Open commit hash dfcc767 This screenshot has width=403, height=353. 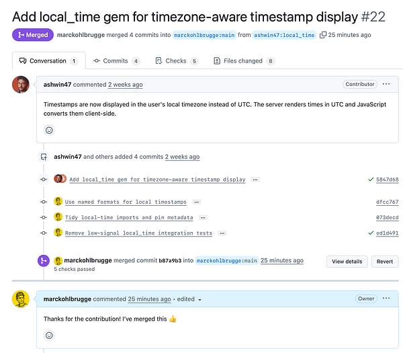(388, 202)
